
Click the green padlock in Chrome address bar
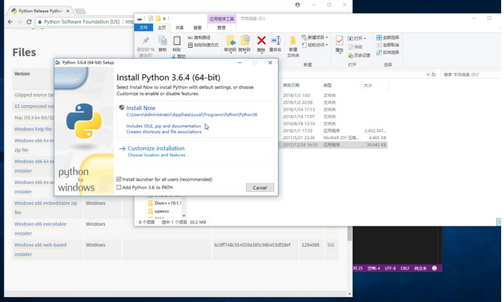(x=39, y=22)
